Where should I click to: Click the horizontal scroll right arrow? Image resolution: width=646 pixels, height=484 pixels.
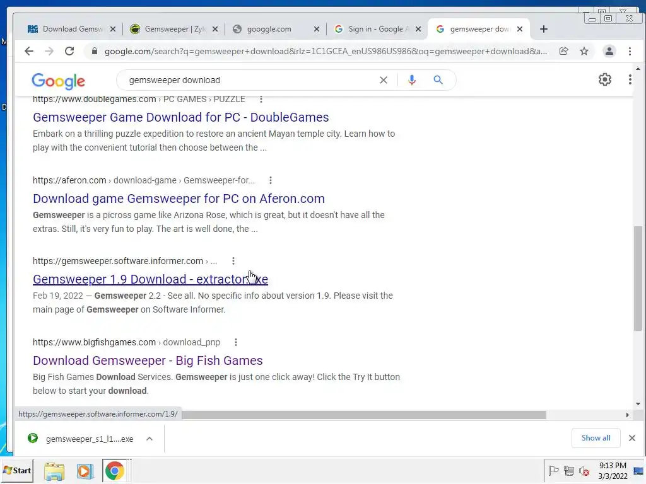click(x=628, y=415)
